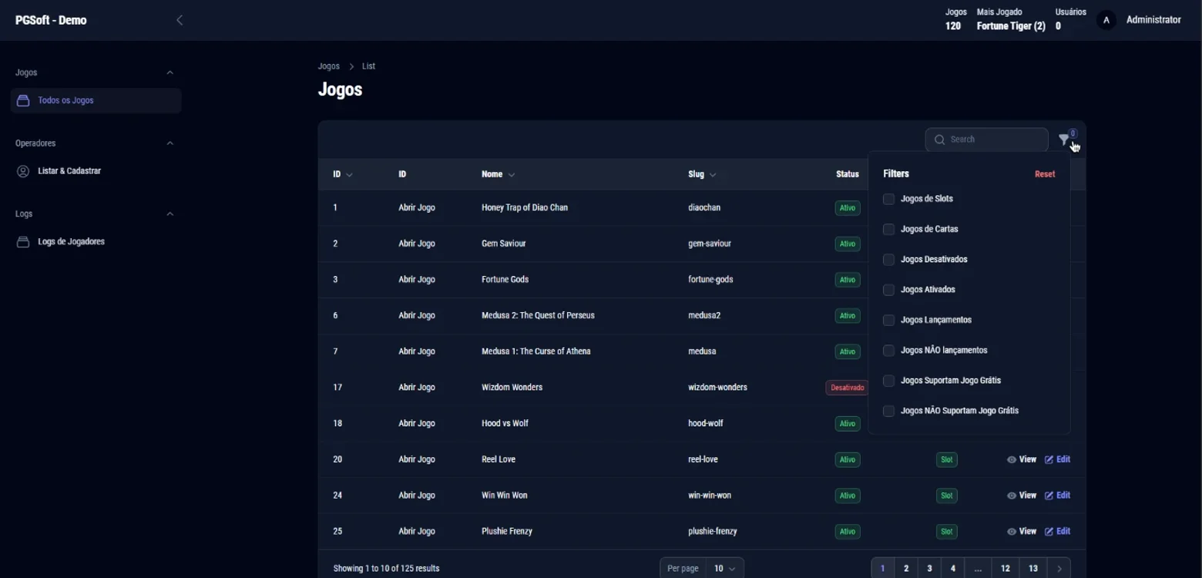Reset all filters
Viewport: 1202px width, 578px height.
[x=1045, y=174]
